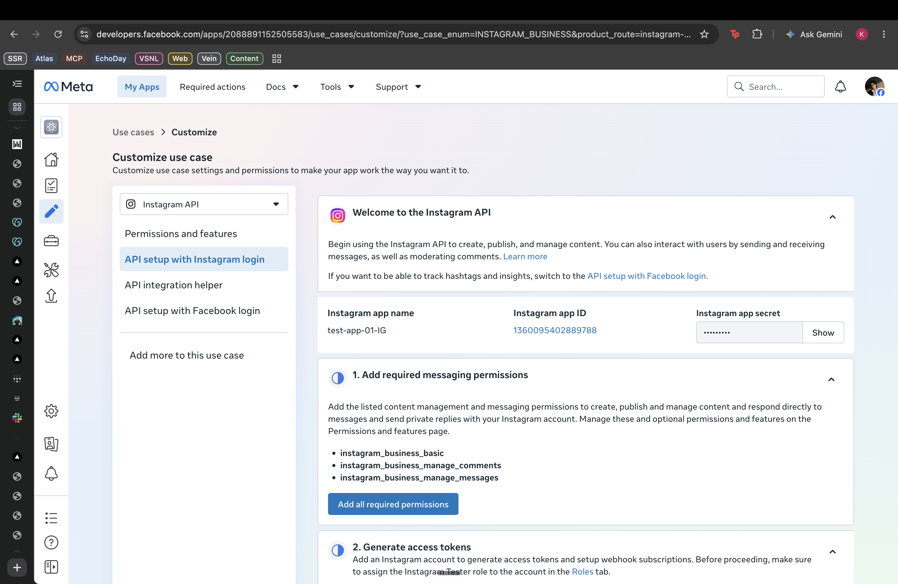Open the profile avatar in header
This screenshot has height=584, width=898.
click(874, 87)
